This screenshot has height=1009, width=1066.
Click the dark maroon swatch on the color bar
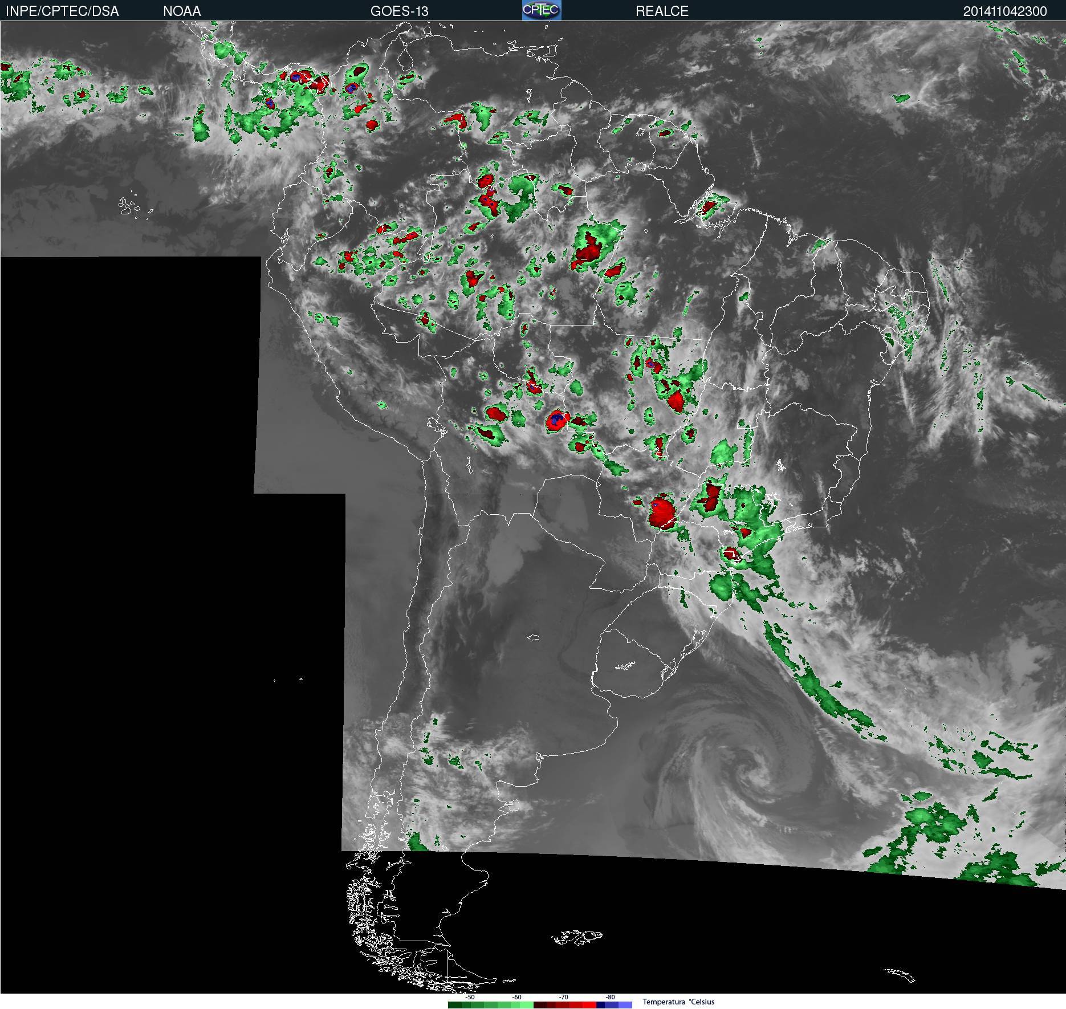coord(540,1005)
